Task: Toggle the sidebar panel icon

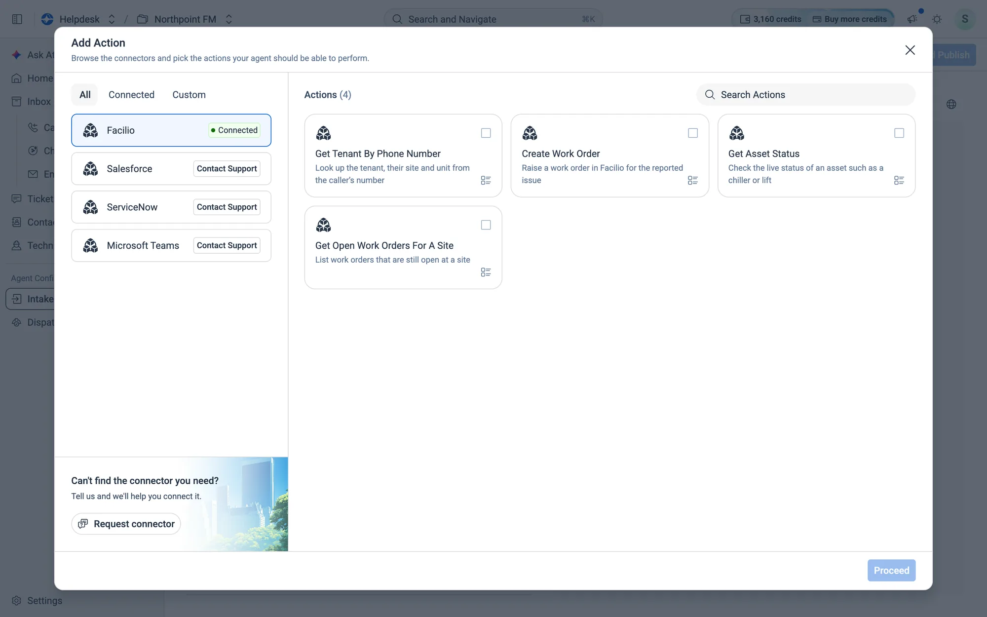Action: 17,19
